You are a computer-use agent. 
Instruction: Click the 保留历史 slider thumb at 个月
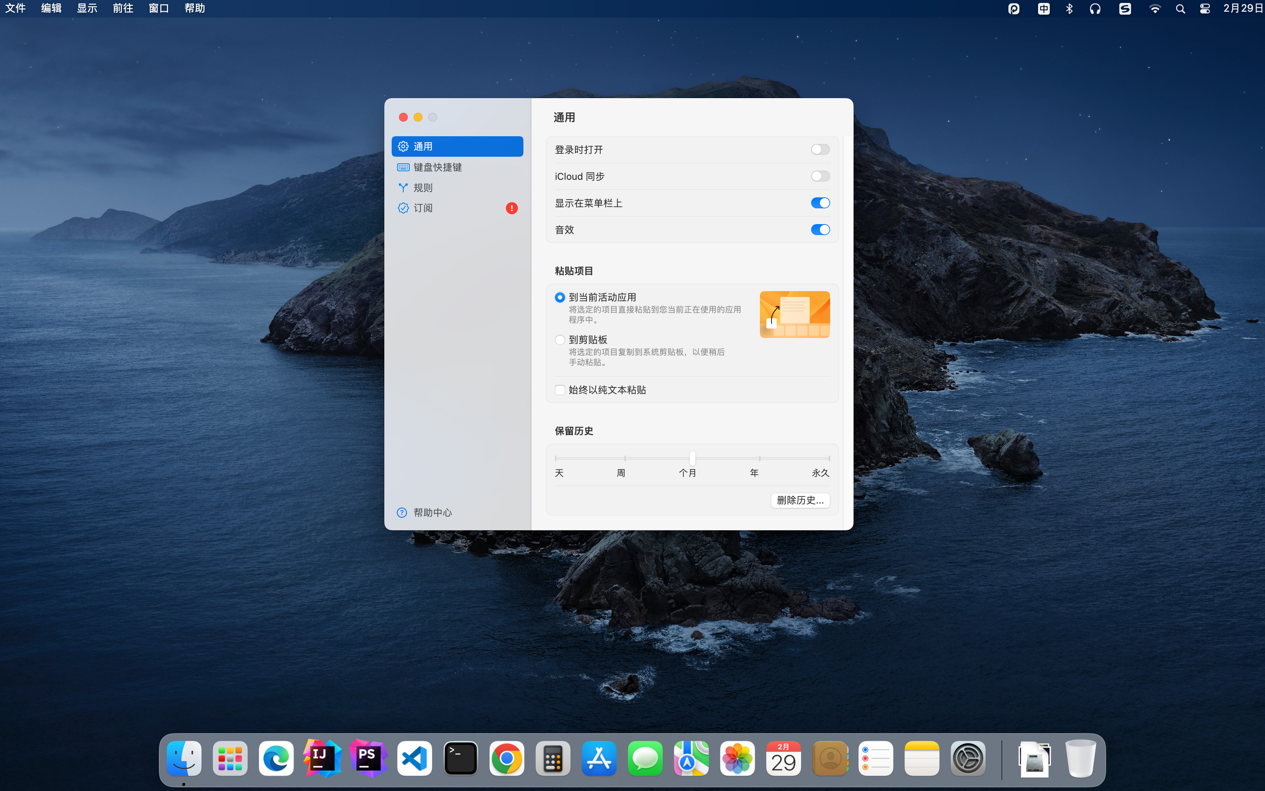coord(692,458)
